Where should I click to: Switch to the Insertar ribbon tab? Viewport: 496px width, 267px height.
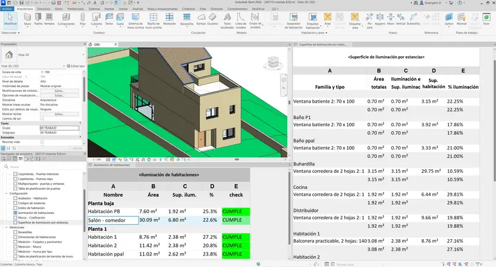pos(109,9)
